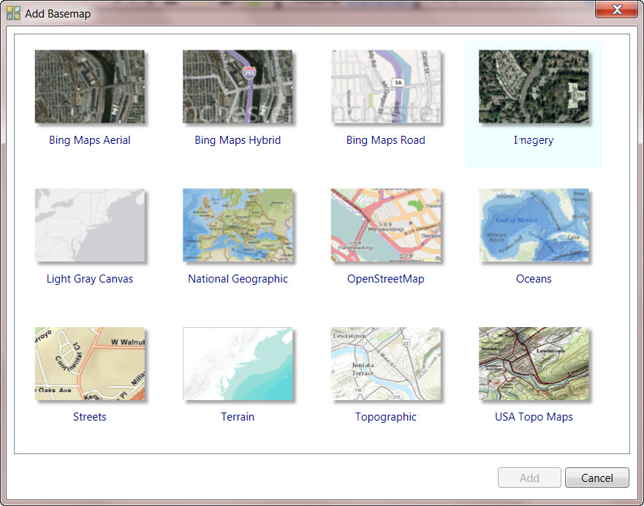
Task: Click the USA Topo Maps label
Action: (x=534, y=417)
